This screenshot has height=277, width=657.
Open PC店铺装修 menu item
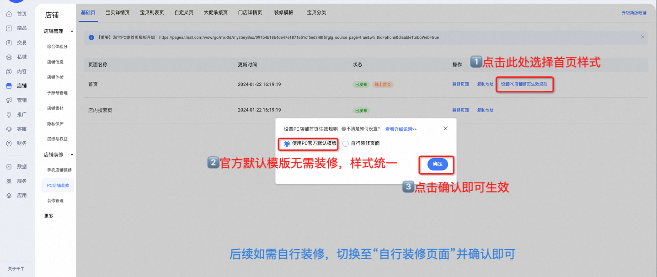[58, 185]
